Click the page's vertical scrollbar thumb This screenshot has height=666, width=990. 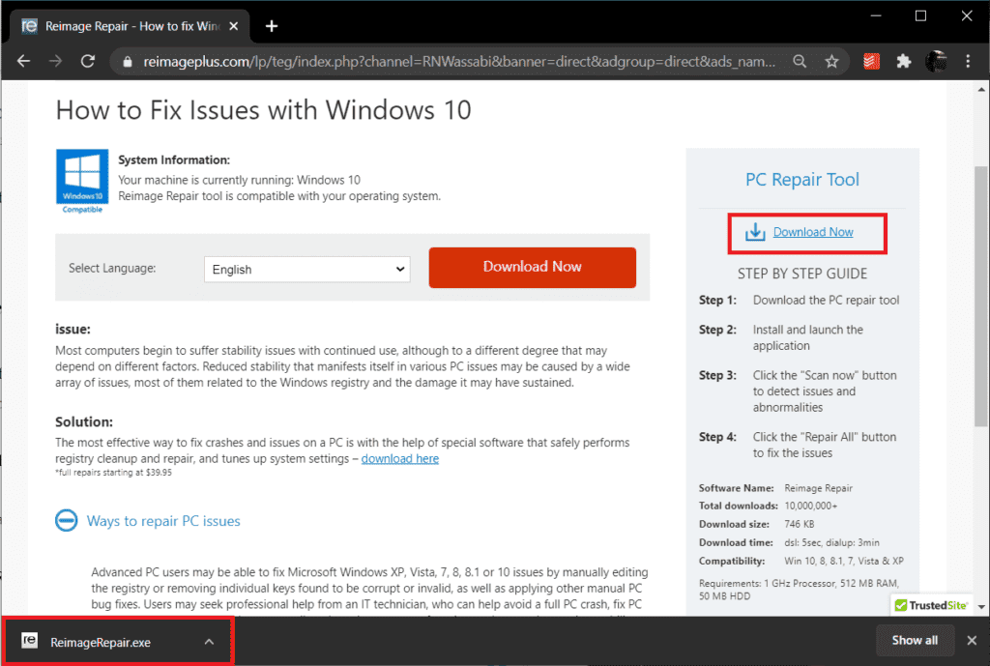pyautogui.click(x=981, y=297)
